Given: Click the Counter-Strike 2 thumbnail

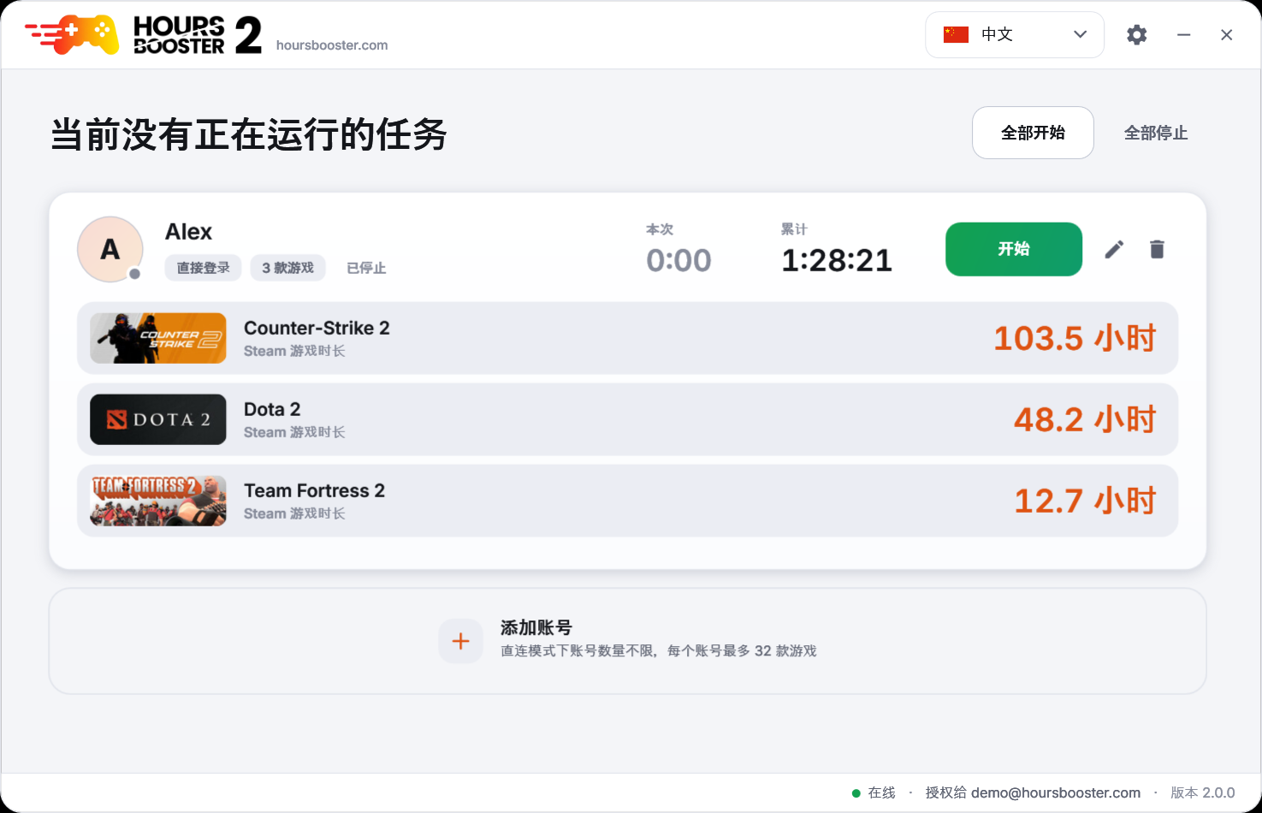Looking at the screenshot, I should coord(158,338).
